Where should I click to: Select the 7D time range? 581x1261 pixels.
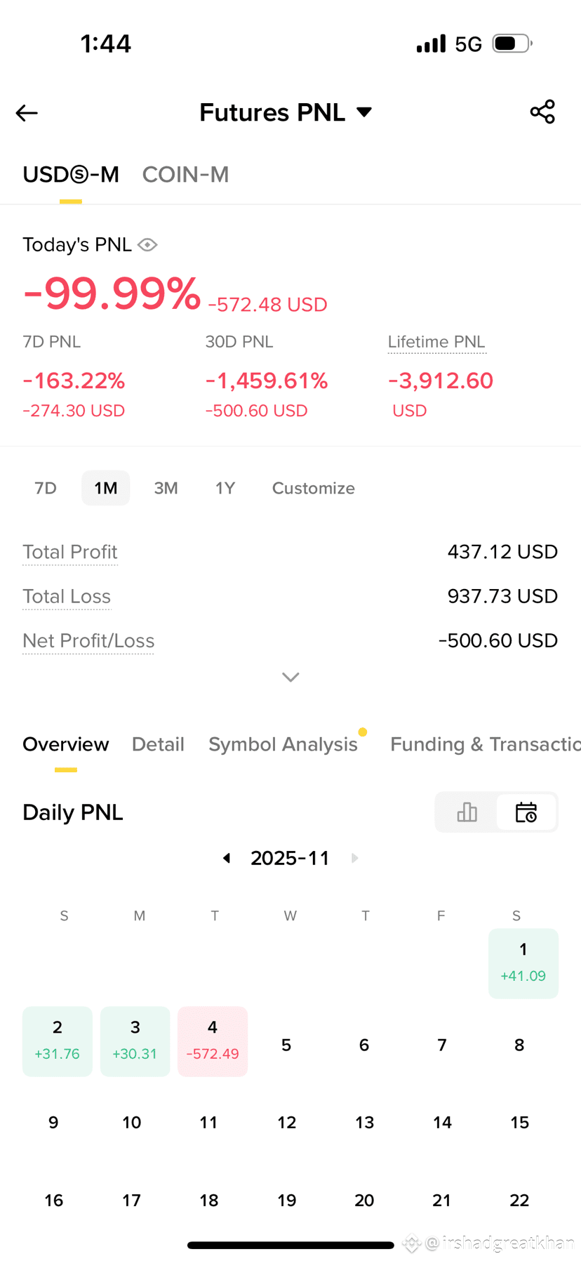click(x=46, y=488)
